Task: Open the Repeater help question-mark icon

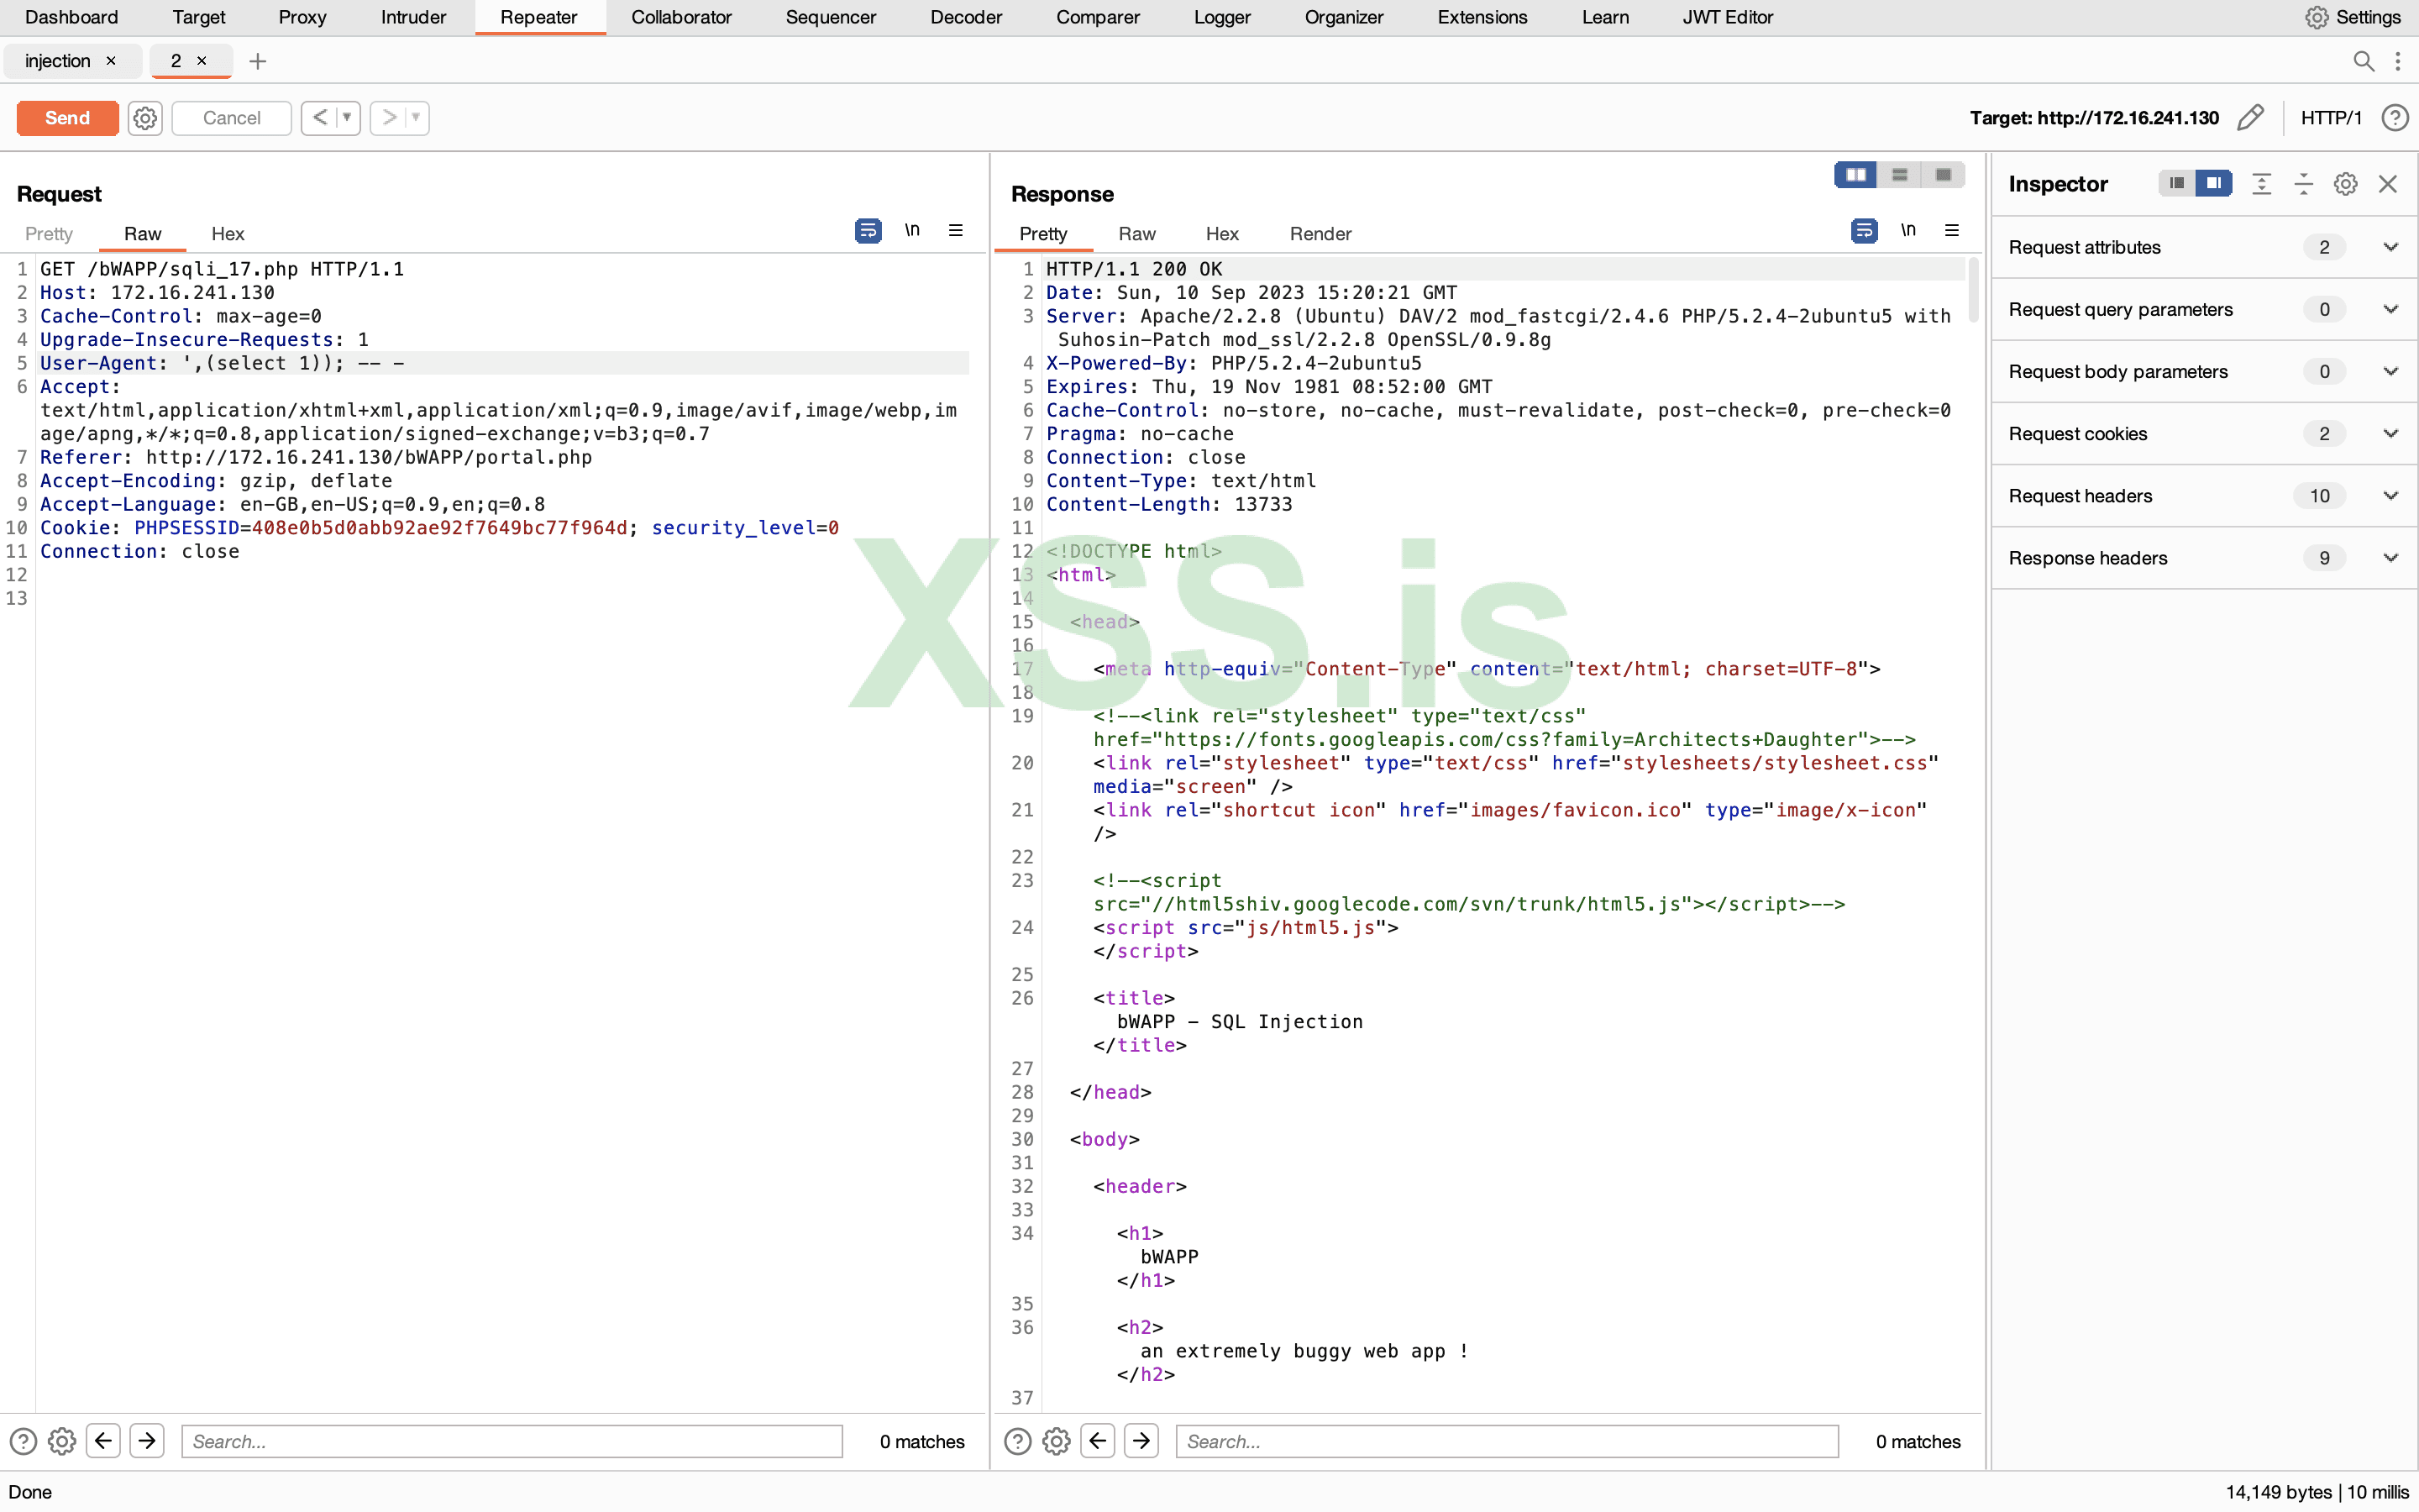Action: (2394, 118)
